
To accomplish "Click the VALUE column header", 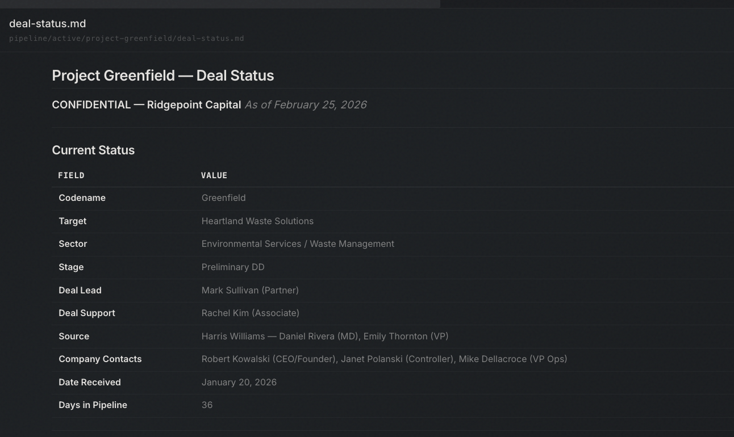I will [214, 175].
